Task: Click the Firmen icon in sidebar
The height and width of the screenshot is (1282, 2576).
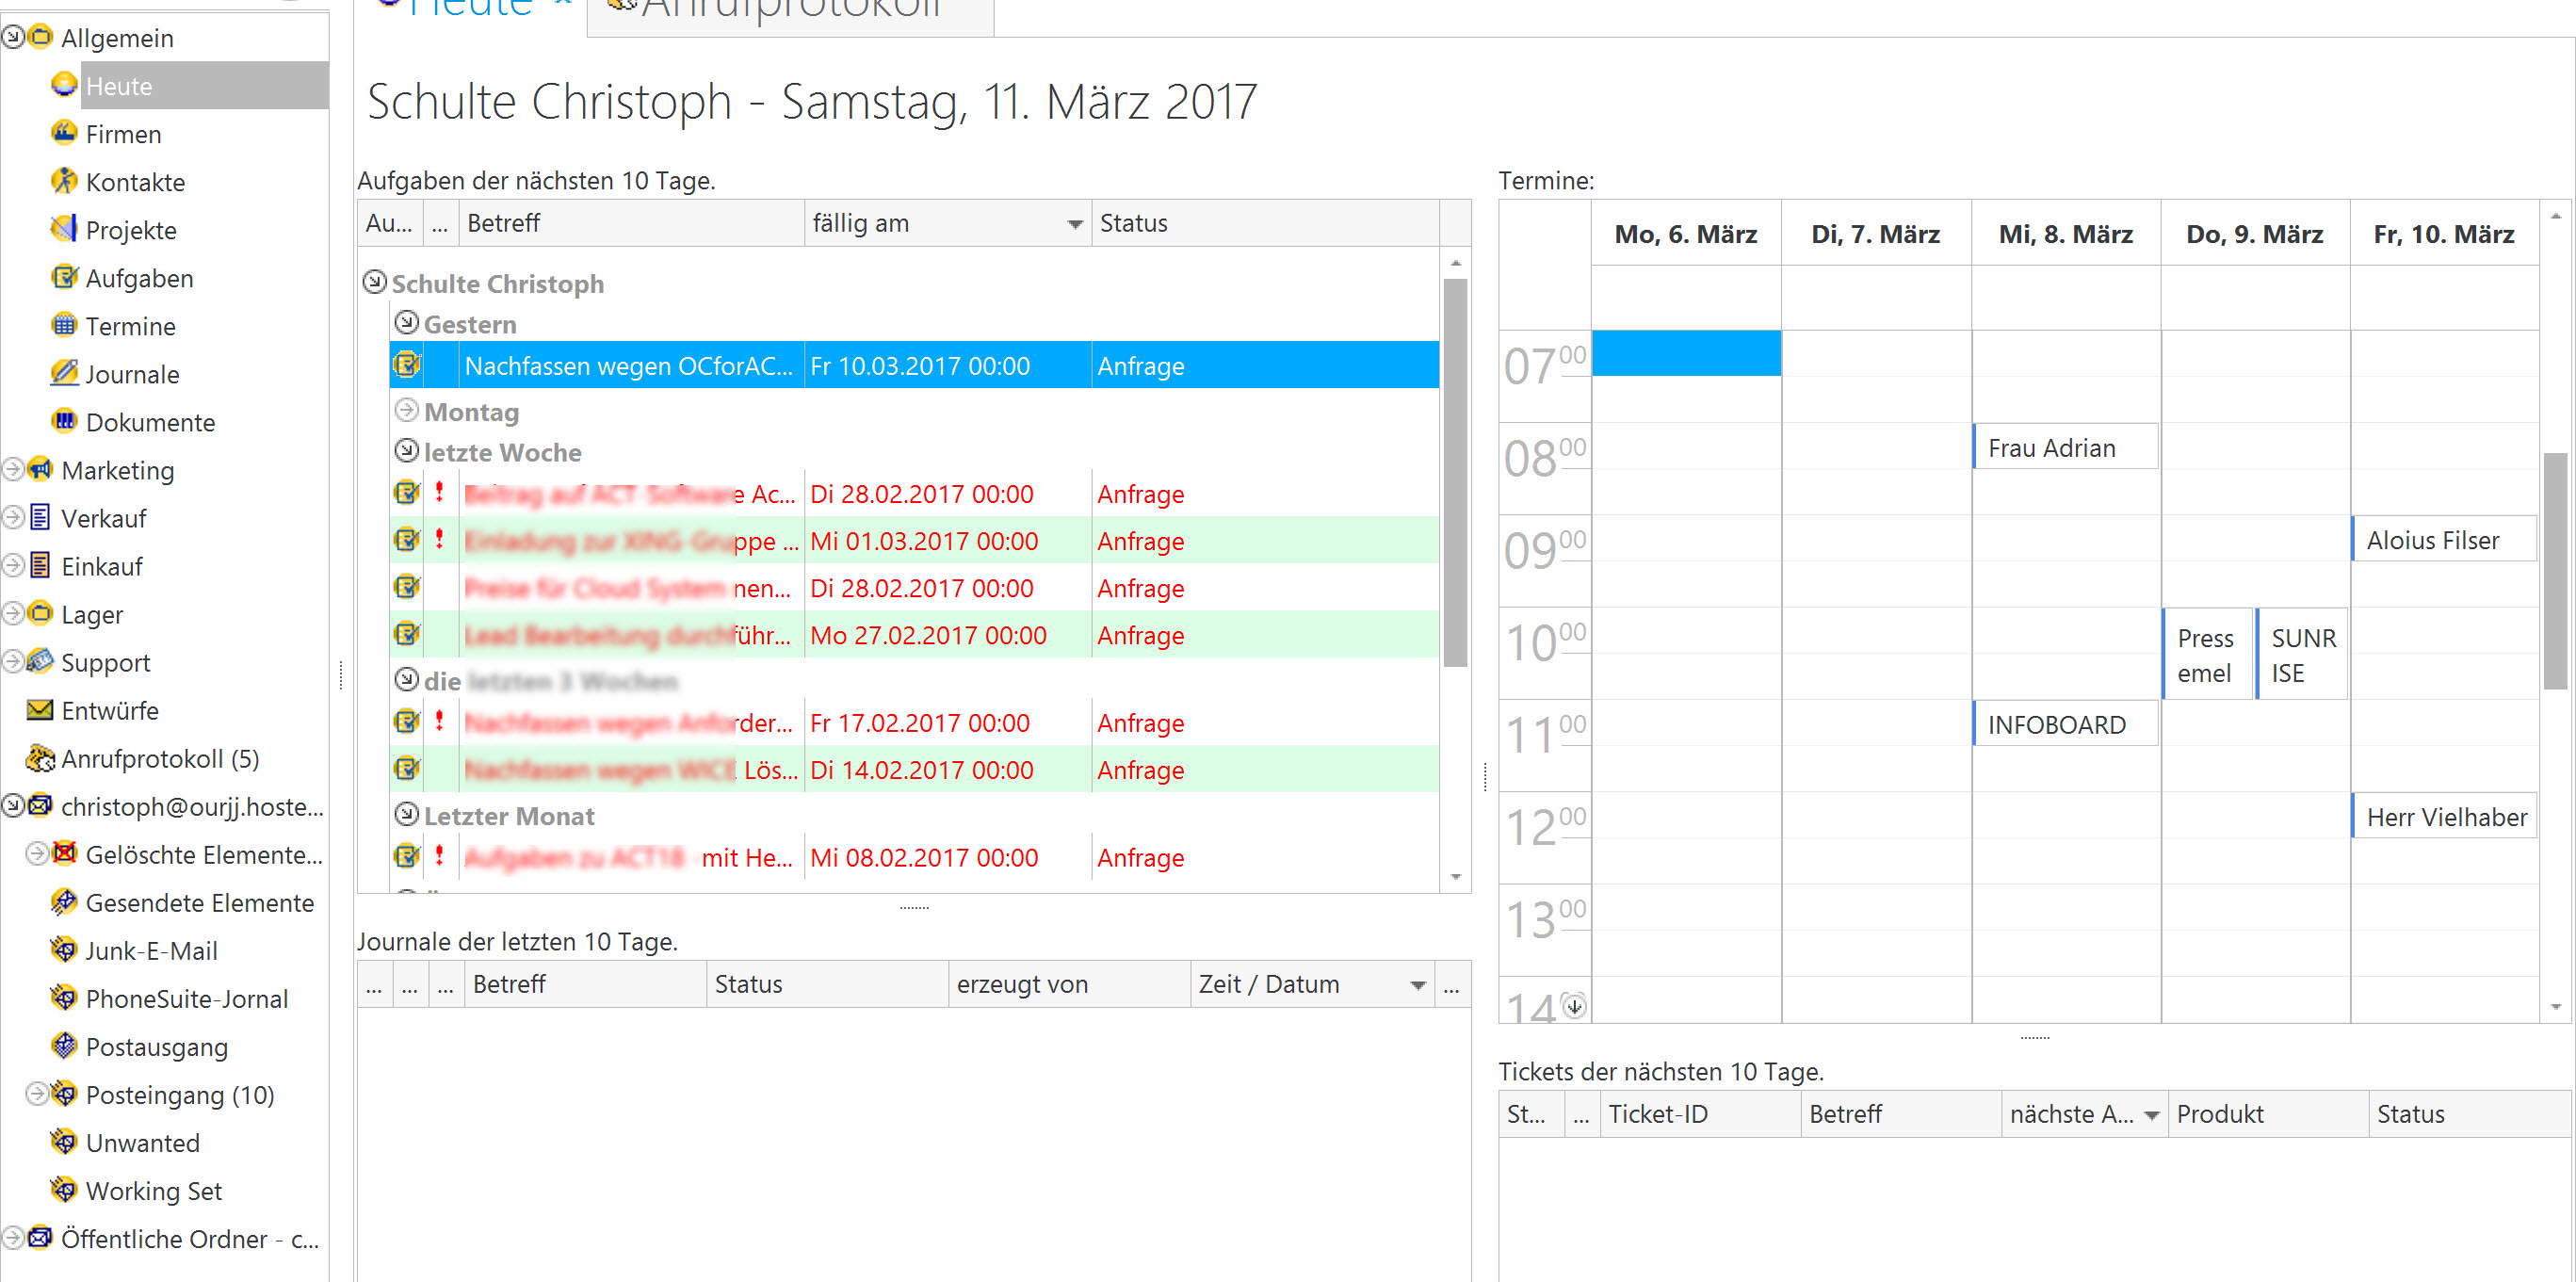Action: pyautogui.click(x=64, y=133)
